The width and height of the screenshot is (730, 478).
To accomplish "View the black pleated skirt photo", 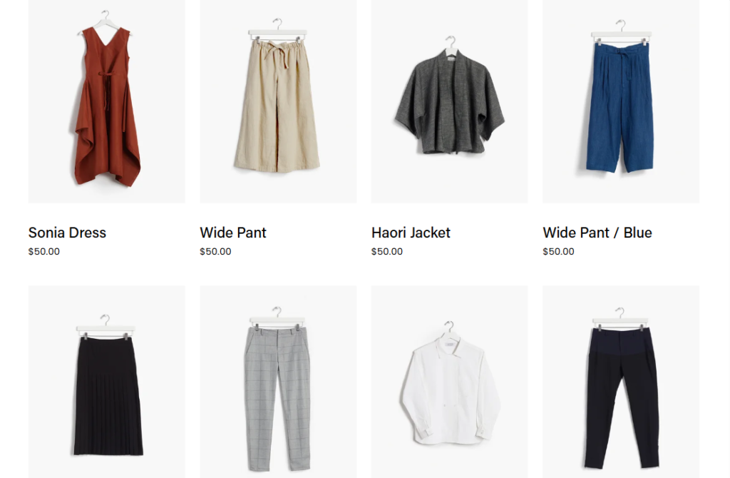I will click(x=107, y=382).
